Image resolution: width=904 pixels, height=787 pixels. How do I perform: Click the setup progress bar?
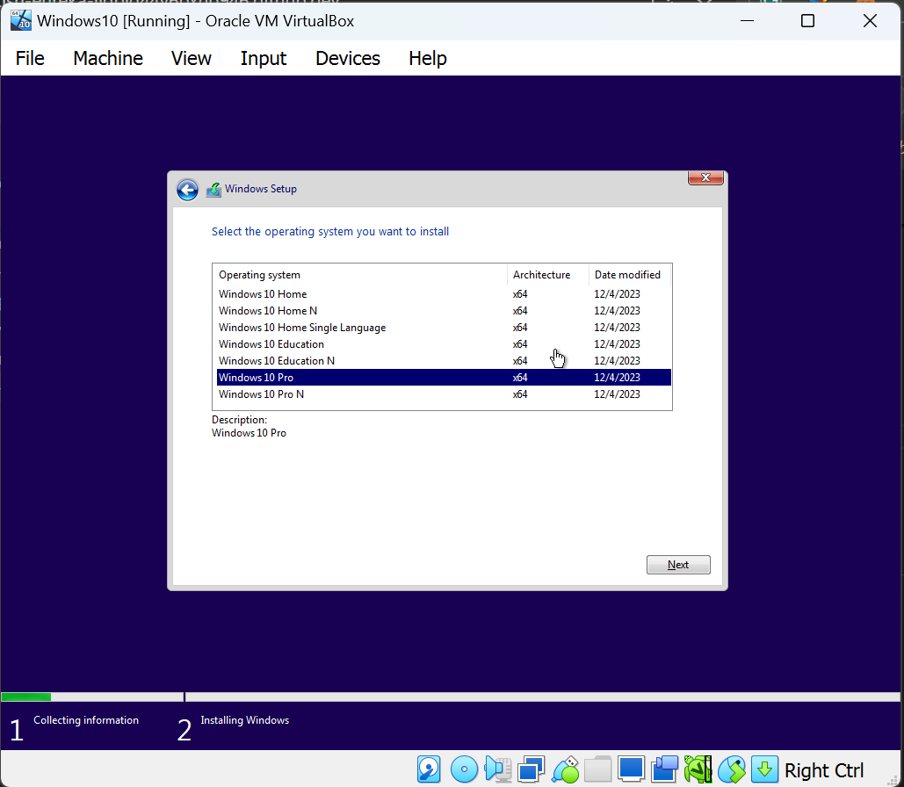click(451, 697)
